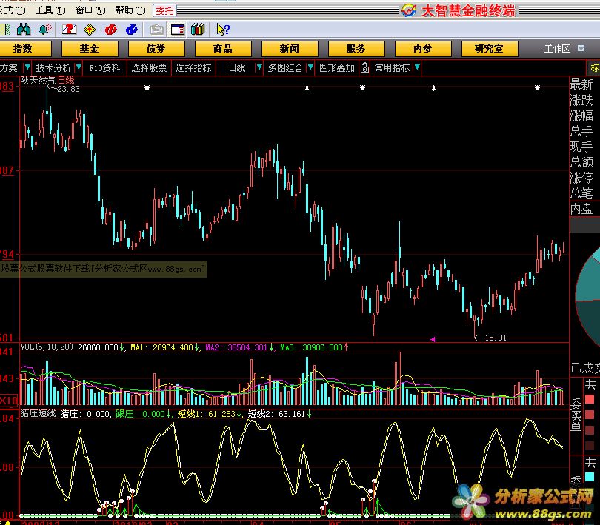
Task: Click the 技术分析 button
Action: click(53, 67)
